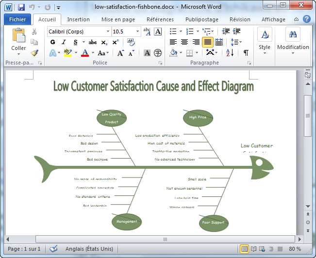Click the horizontal scrollbar thumb
Image resolution: width=316 pixels, height=258 pixels.
click(x=165, y=239)
